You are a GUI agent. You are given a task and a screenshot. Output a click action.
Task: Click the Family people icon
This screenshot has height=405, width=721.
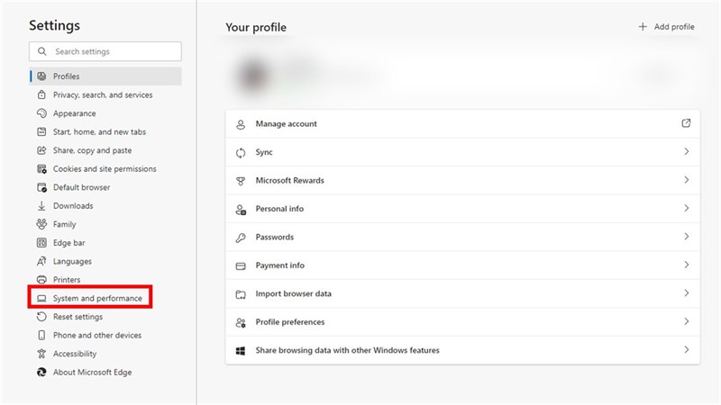point(41,224)
